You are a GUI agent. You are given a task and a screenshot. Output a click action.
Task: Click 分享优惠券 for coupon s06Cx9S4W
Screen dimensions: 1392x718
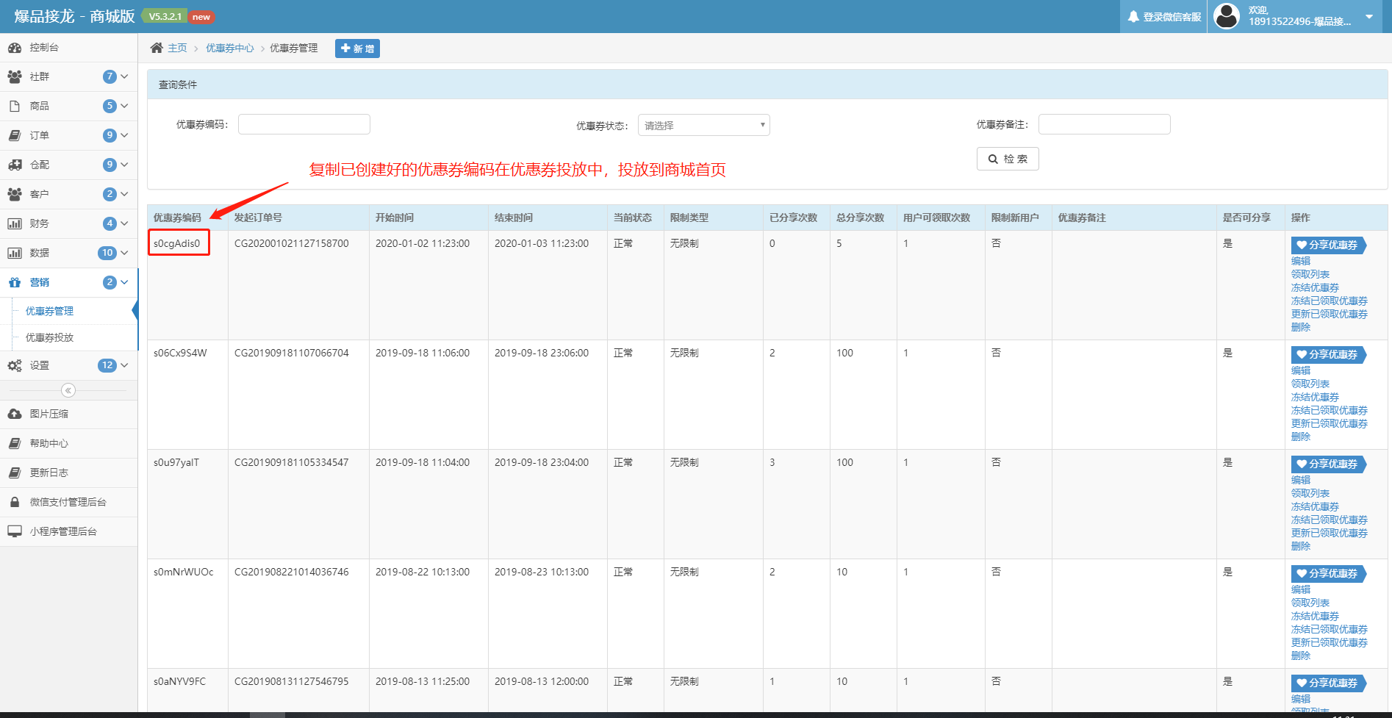coord(1328,354)
